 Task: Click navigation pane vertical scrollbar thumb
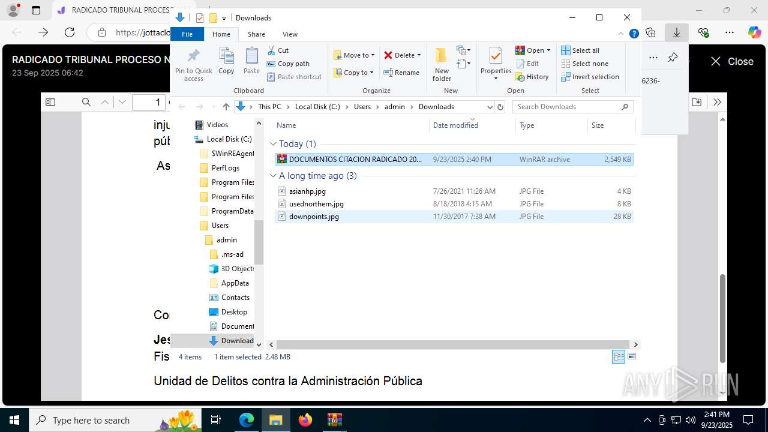click(259, 242)
